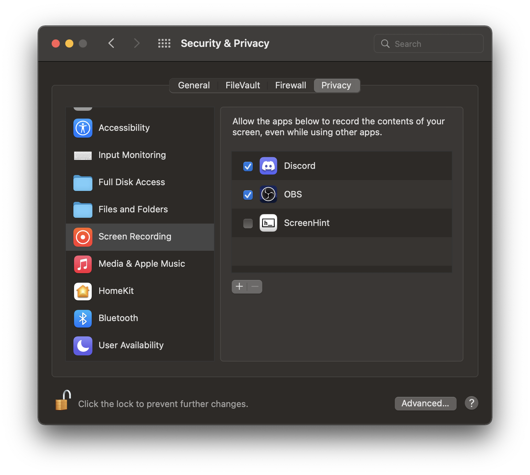Click the Discord app icon

point(268,166)
